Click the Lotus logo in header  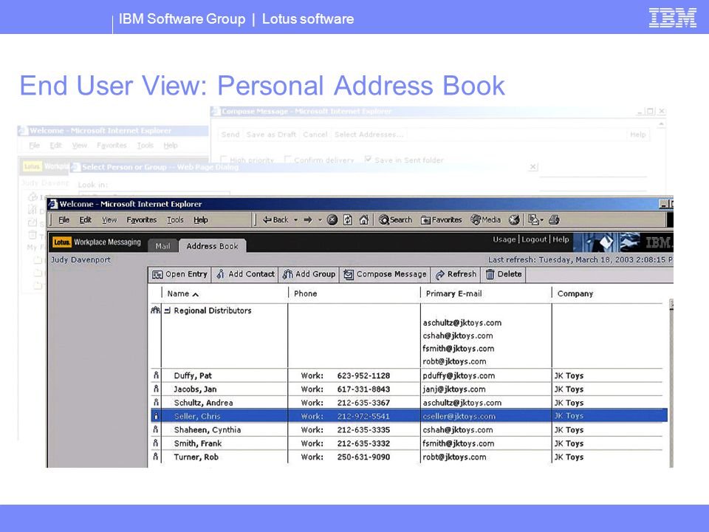pyautogui.click(x=62, y=242)
